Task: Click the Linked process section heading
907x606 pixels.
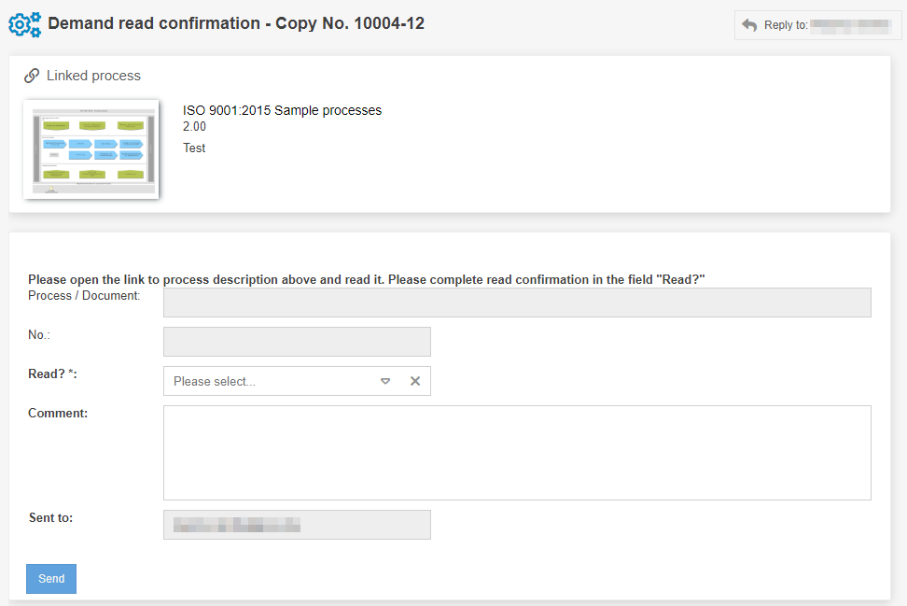Action: (x=93, y=76)
